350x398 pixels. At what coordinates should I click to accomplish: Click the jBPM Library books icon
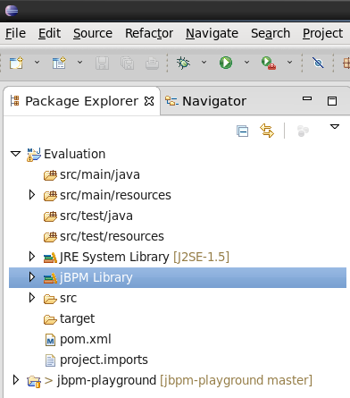click(x=50, y=278)
